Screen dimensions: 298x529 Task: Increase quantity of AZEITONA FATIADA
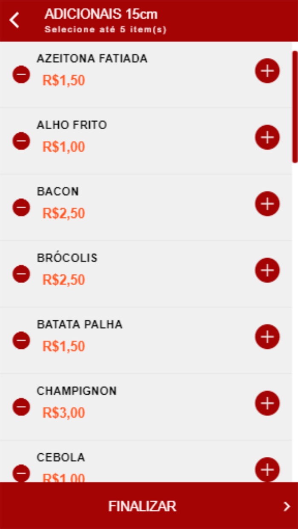pos(267,71)
